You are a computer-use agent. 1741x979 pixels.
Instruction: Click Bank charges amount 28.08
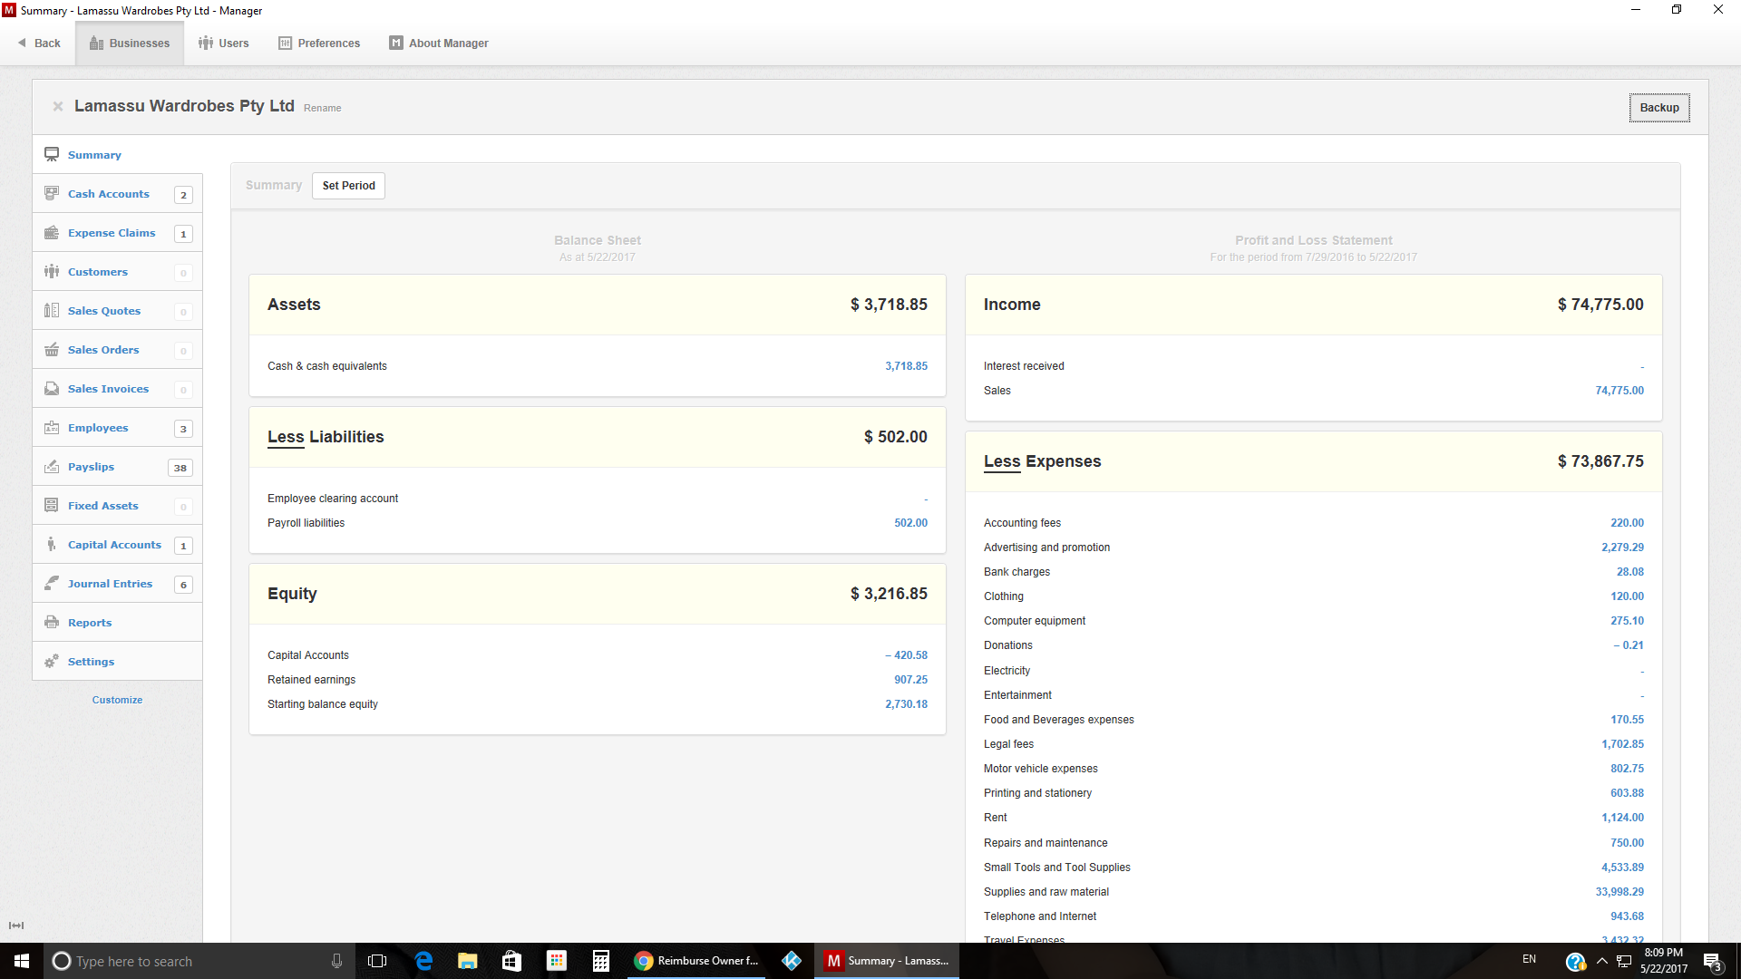[x=1629, y=572]
